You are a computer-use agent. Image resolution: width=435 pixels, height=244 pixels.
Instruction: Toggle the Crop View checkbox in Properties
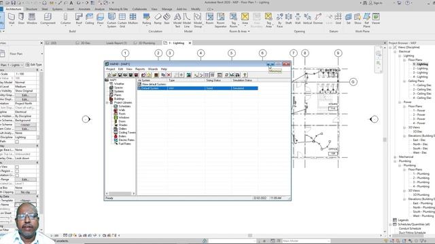pyautogui.click(x=17, y=167)
